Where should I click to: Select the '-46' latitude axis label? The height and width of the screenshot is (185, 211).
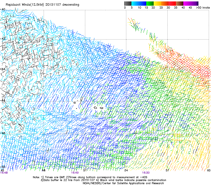[3, 100]
